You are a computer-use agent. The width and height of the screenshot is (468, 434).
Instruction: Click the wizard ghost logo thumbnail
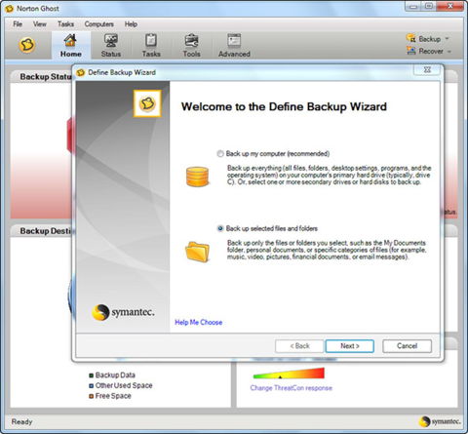click(147, 103)
